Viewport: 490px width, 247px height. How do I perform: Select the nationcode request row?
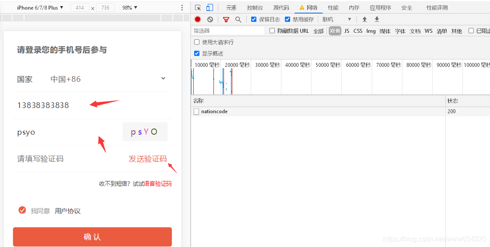coord(340,111)
